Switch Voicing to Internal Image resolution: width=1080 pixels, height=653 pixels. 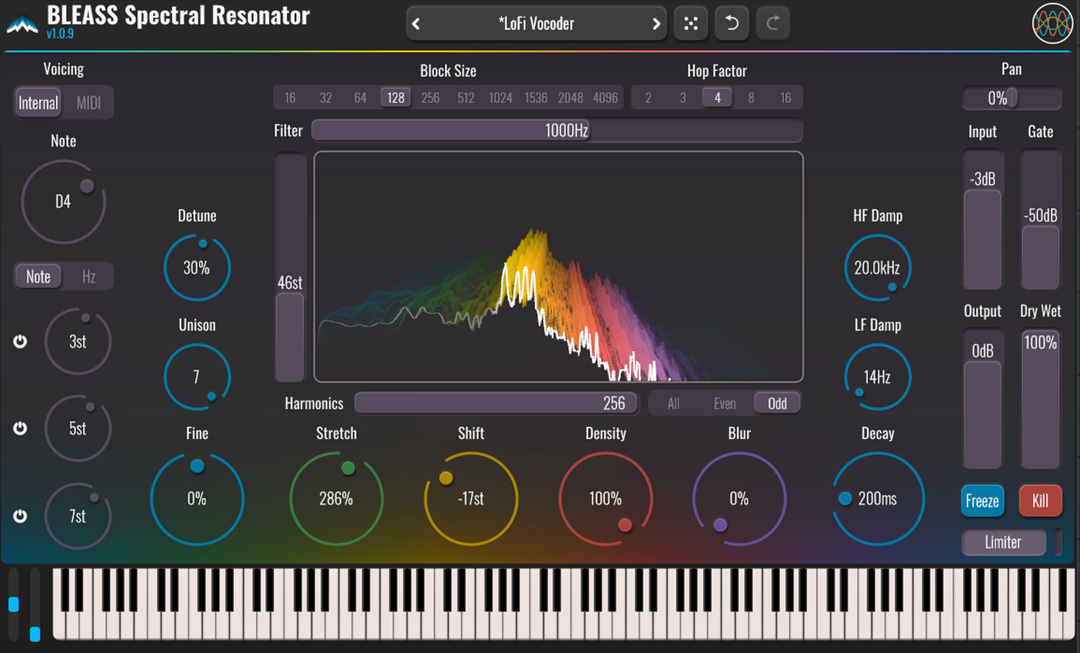point(38,103)
